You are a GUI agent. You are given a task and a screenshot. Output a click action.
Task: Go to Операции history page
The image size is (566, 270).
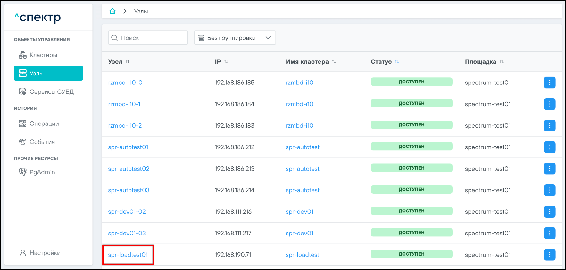click(x=44, y=124)
